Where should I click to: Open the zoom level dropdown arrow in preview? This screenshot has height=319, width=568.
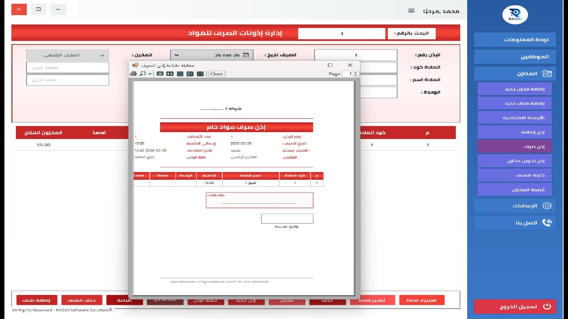(150, 74)
